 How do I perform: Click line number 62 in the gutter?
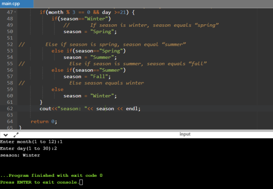[x=10, y=109]
